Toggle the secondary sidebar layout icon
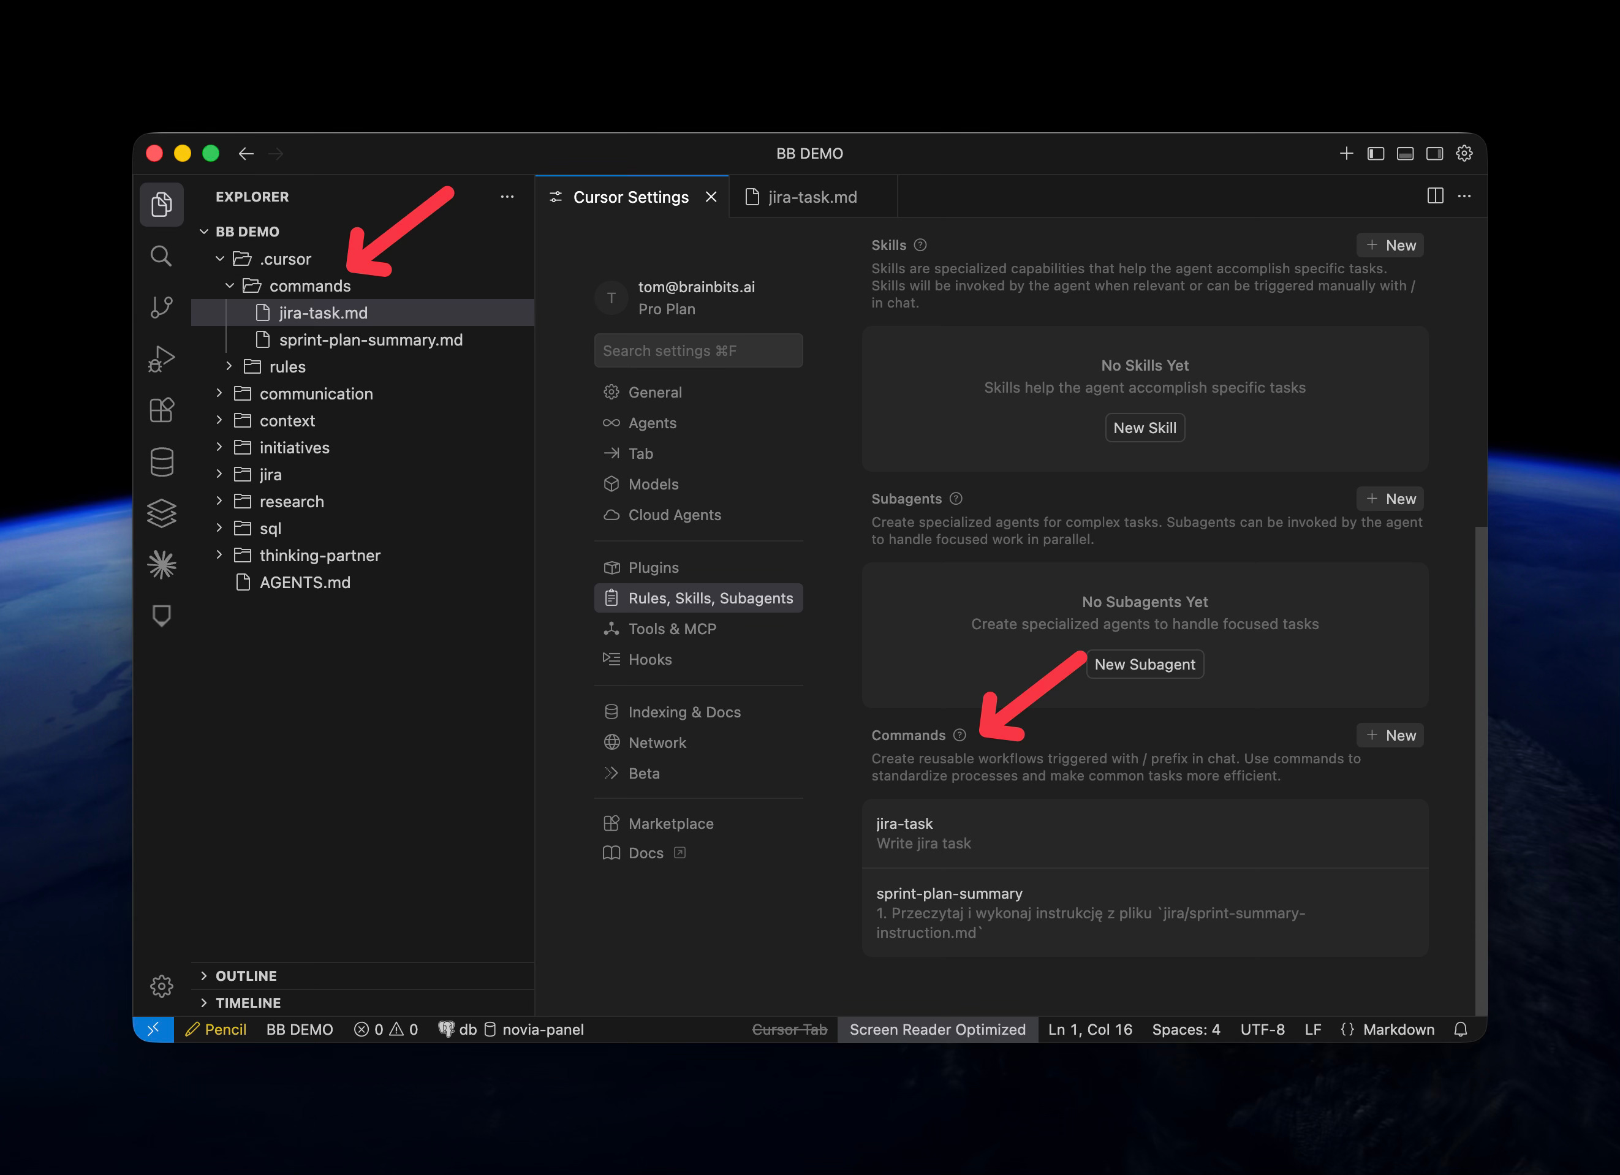Image resolution: width=1620 pixels, height=1175 pixels. pos(1434,154)
